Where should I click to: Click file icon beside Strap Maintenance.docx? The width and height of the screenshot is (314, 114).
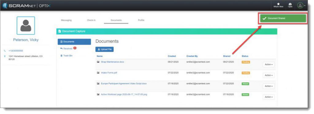pyautogui.click(x=98, y=62)
